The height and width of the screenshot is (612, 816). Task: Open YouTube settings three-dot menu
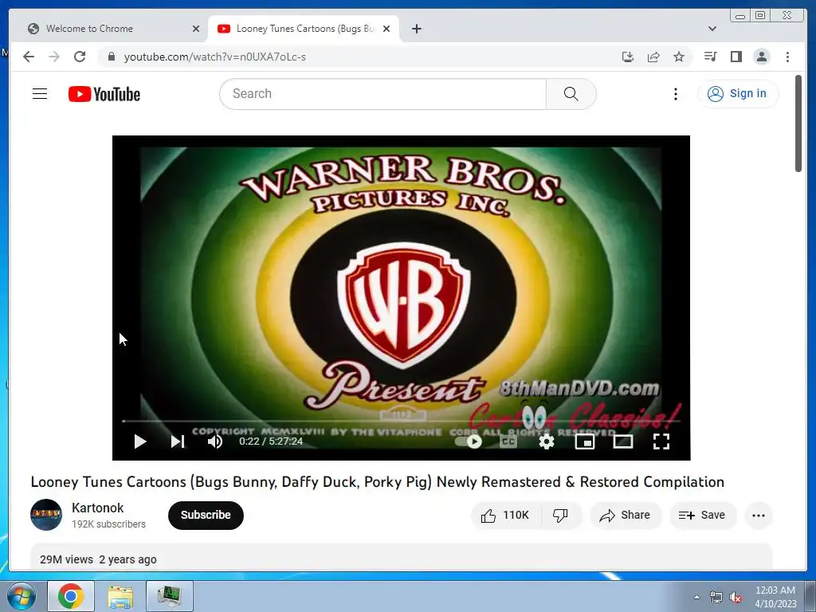(676, 94)
